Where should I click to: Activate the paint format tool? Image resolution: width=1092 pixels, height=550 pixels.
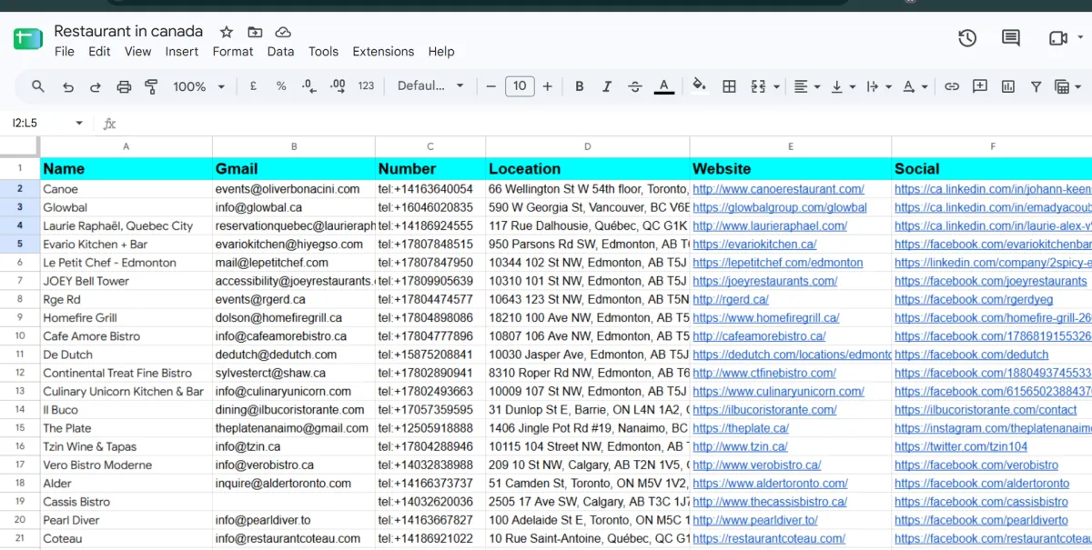[x=151, y=86]
